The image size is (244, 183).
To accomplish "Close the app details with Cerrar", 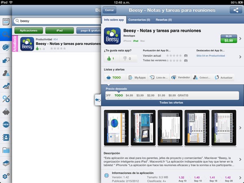I will pyautogui.click(x=109, y=10).
